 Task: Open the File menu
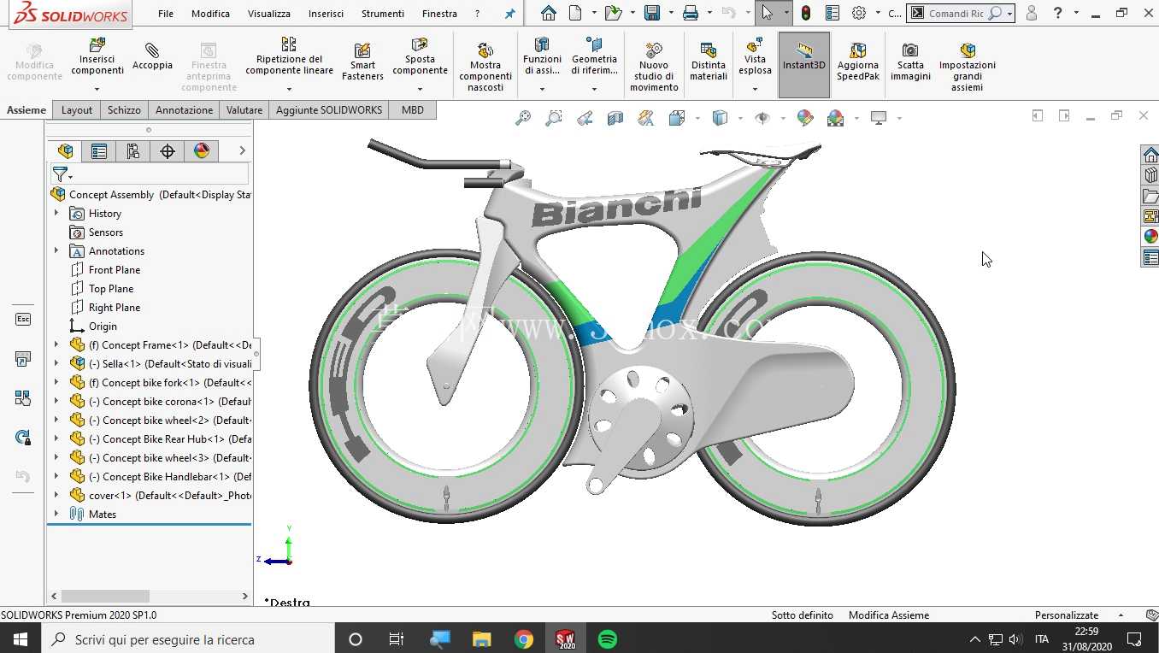click(166, 14)
